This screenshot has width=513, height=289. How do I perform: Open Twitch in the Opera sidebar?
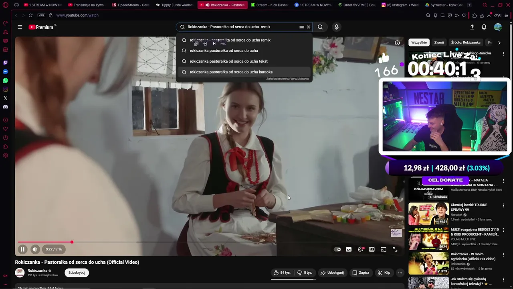coord(5,63)
